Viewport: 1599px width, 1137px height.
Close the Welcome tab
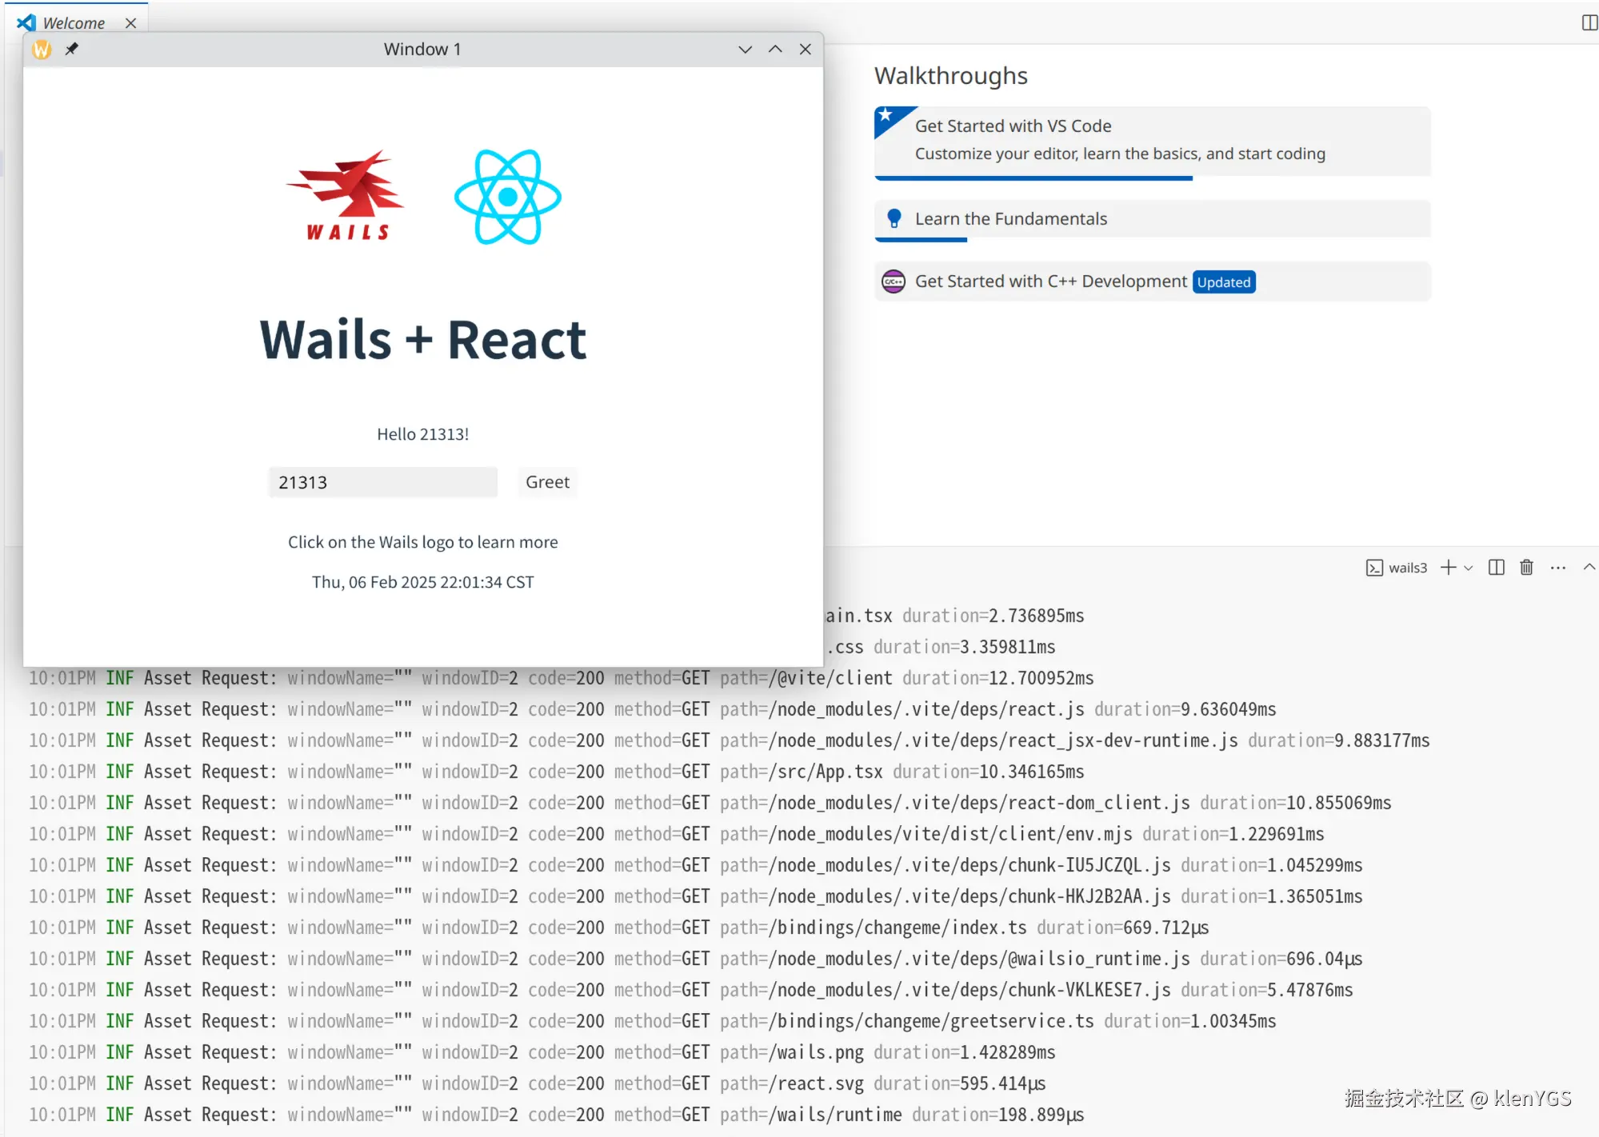pyautogui.click(x=130, y=23)
